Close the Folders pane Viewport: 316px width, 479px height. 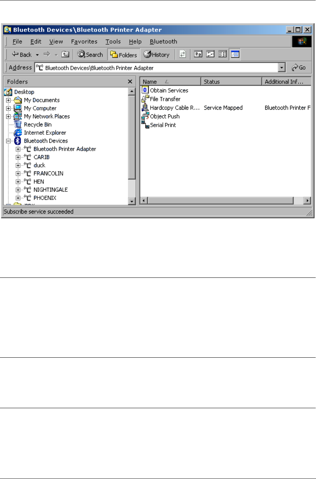130,82
